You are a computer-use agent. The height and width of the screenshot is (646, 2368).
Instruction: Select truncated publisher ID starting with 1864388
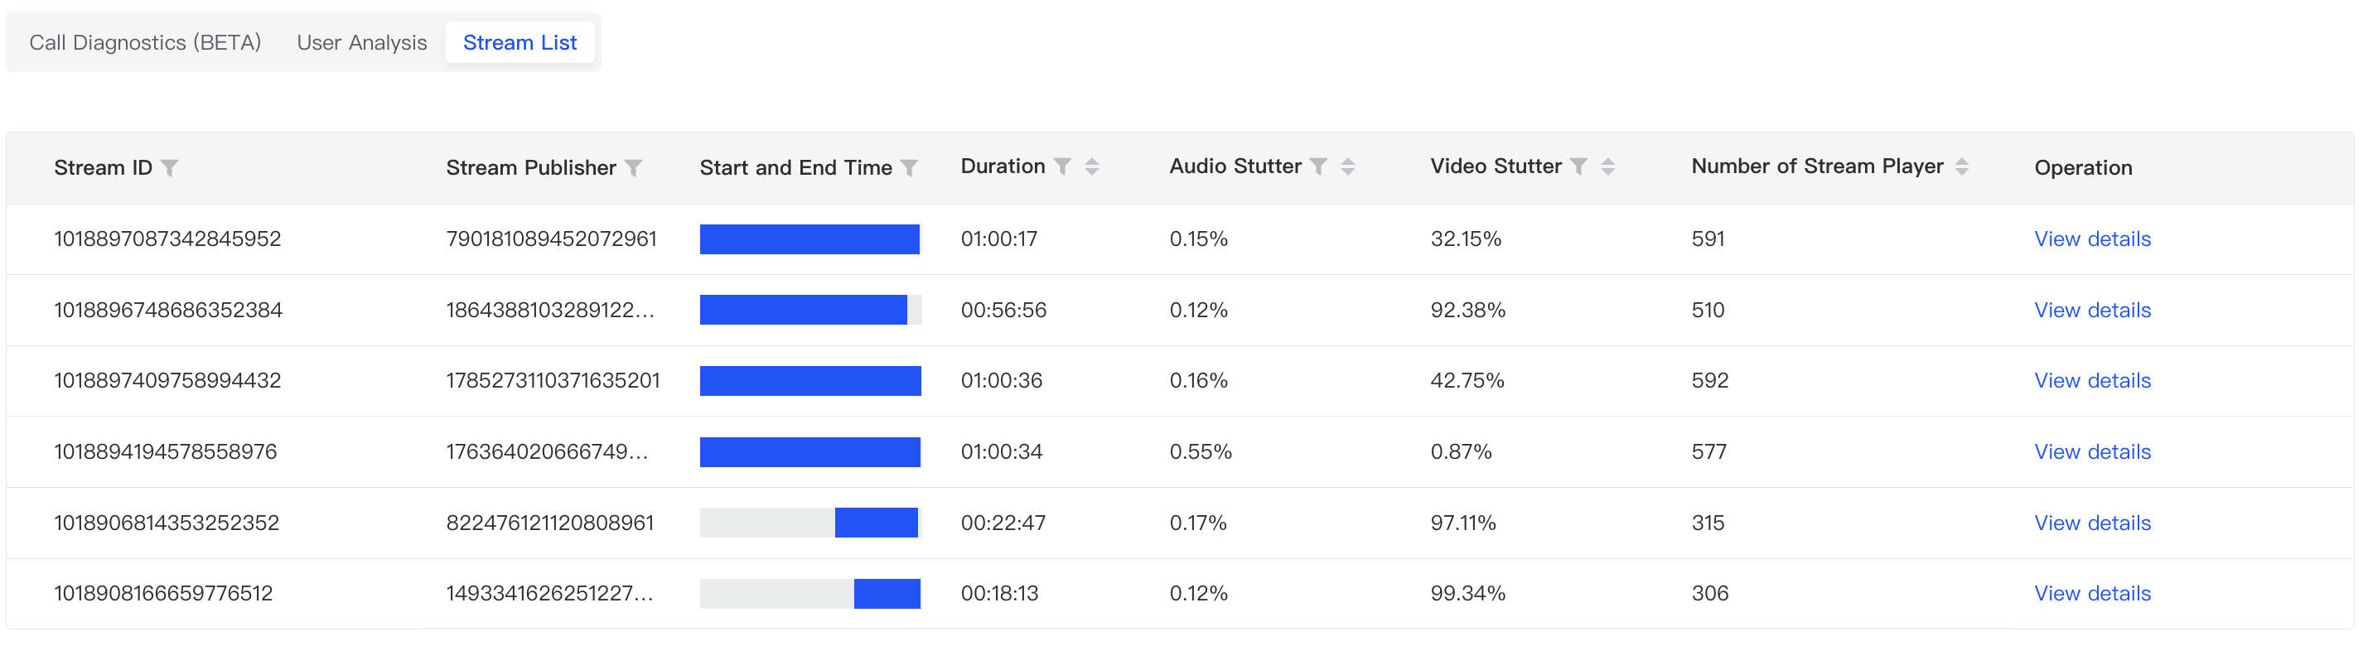[549, 310]
